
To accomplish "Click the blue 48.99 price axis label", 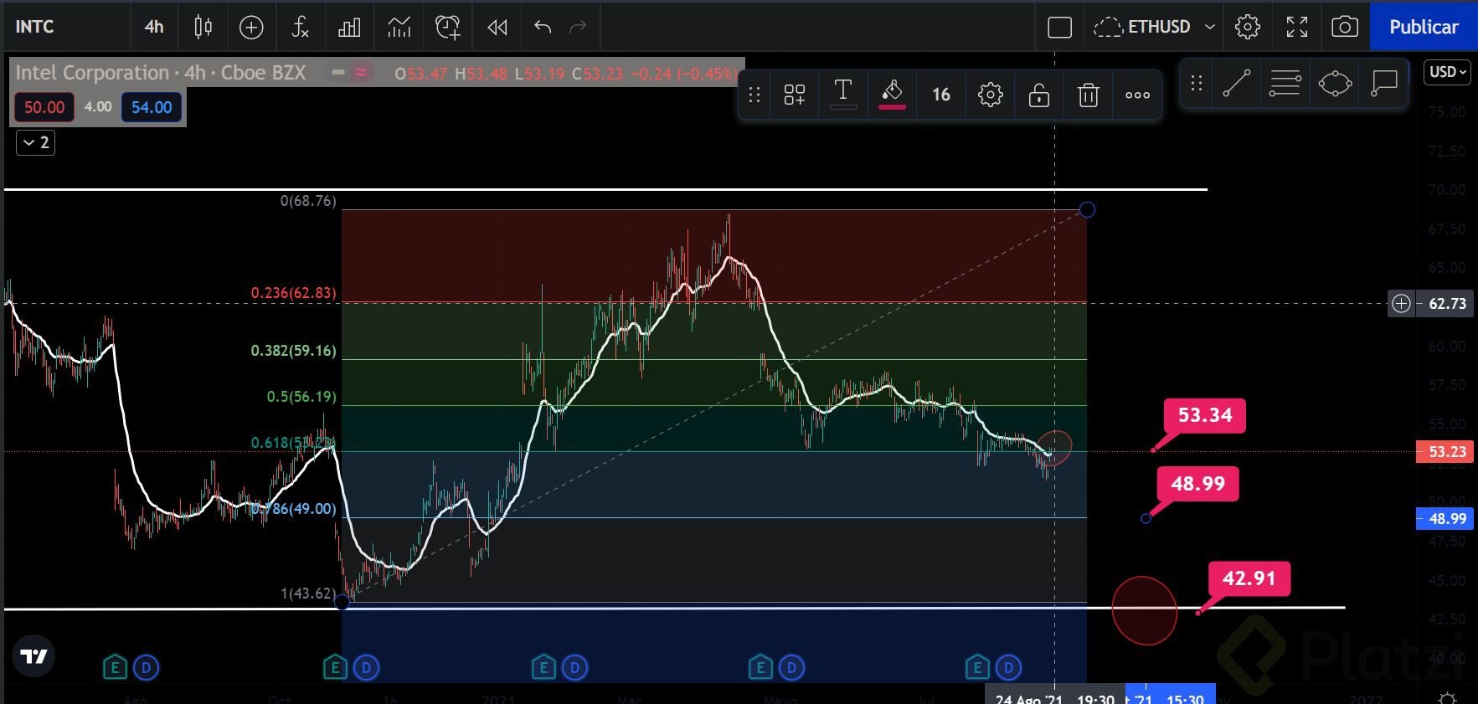I will point(1446,518).
